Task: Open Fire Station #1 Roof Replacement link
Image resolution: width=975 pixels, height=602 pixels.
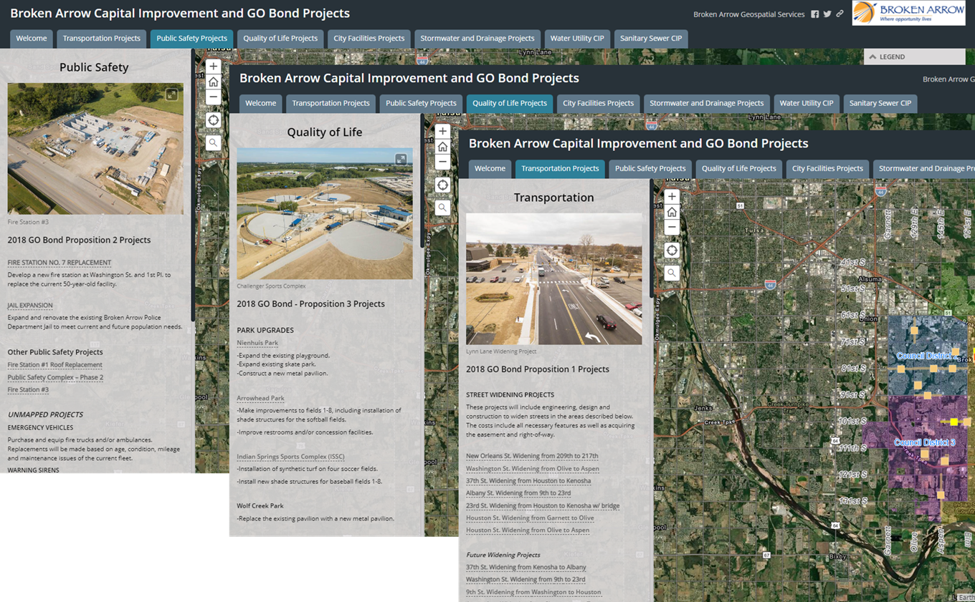Action: 55,365
